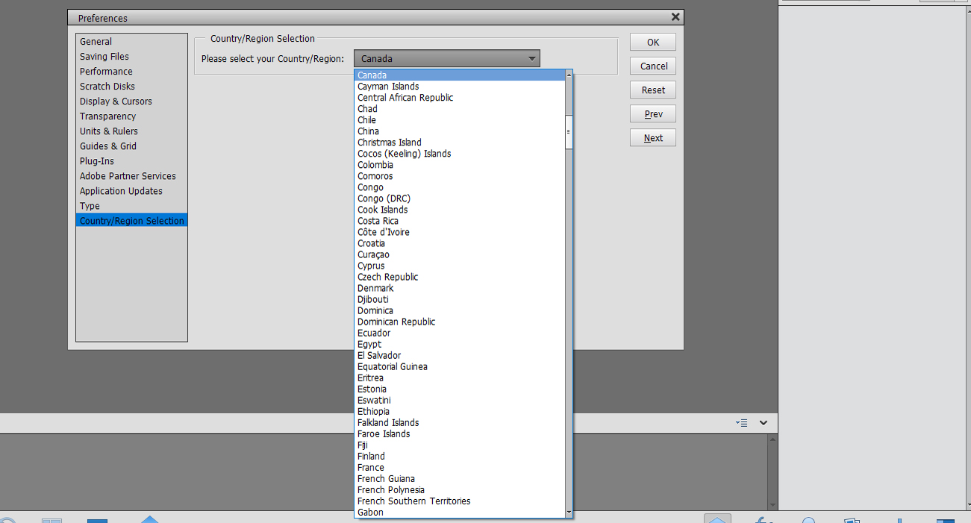Select Czech Republic in the dropdown

point(460,276)
